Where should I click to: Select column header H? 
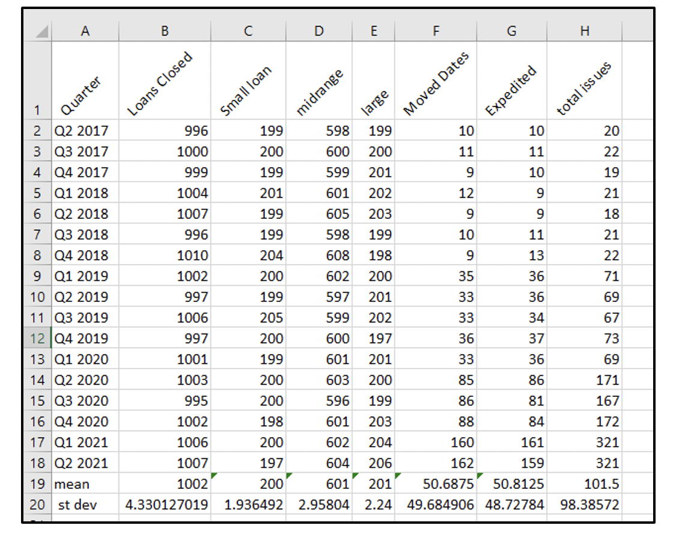coord(585,30)
